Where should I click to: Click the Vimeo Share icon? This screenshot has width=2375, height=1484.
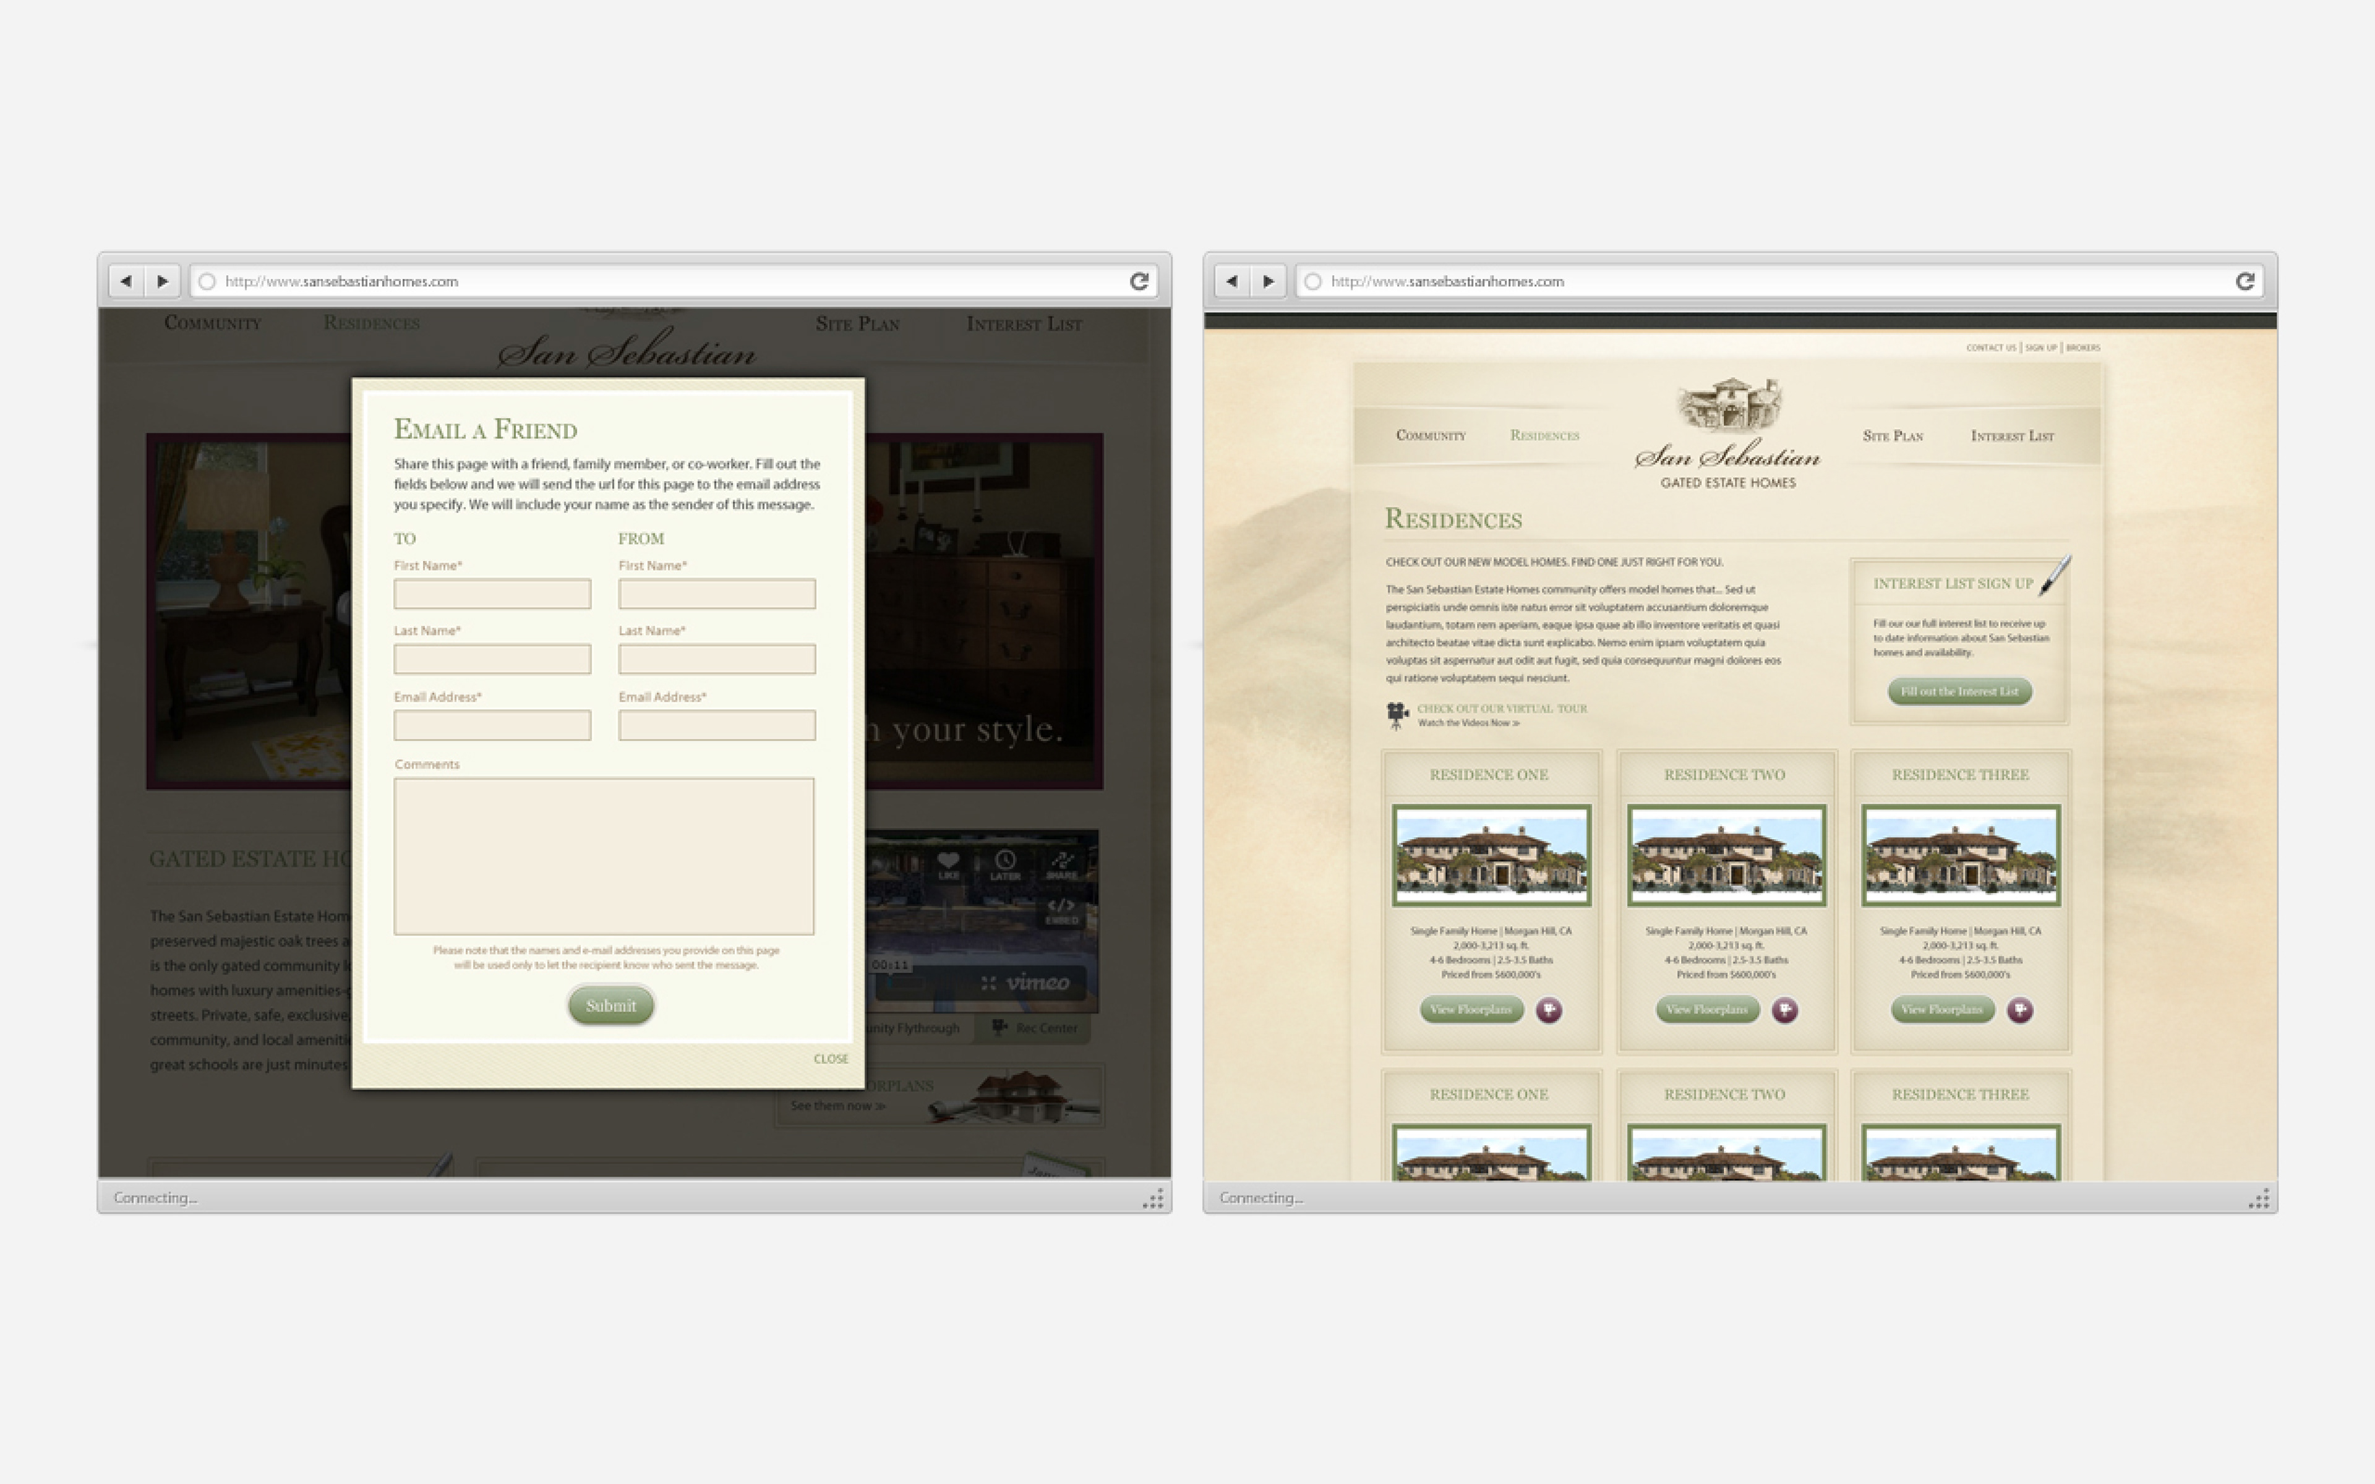(x=1062, y=864)
